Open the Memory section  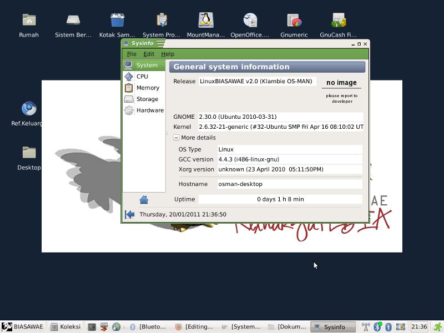click(x=147, y=88)
